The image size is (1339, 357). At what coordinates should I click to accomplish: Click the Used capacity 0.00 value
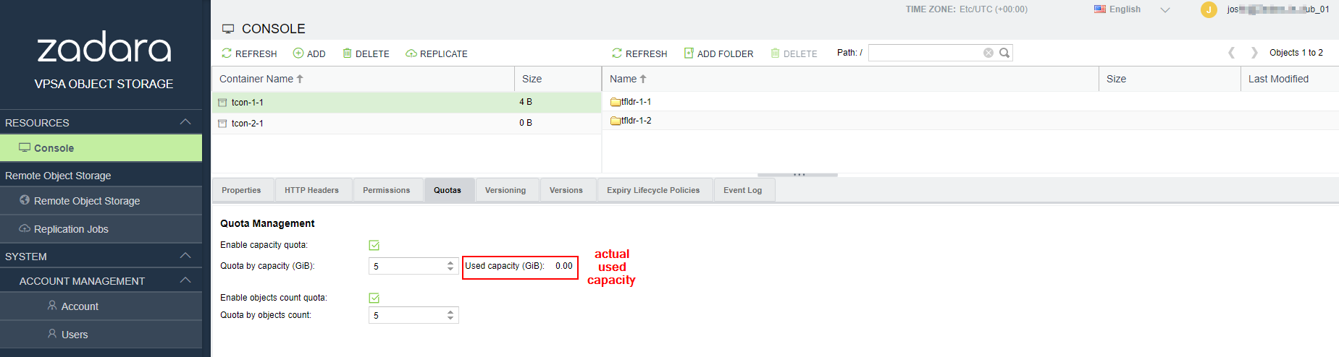pos(564,266)
